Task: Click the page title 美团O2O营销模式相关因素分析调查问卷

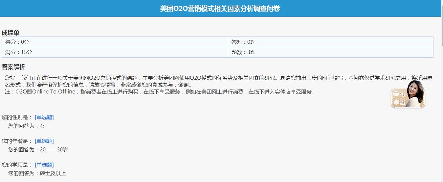Action: pyautogui.click(x=220, y=9)
